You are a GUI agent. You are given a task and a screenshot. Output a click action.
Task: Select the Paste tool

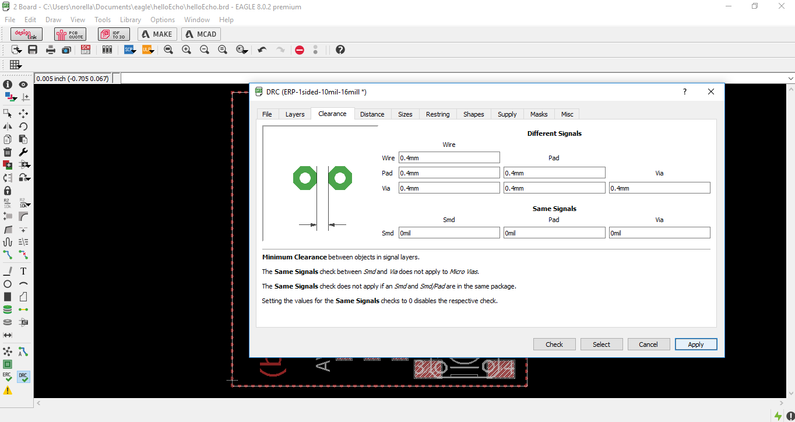pos(23,139)
